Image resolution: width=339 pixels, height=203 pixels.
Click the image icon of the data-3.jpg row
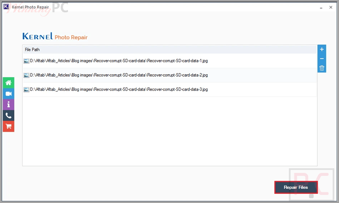(x=26, y=89)
